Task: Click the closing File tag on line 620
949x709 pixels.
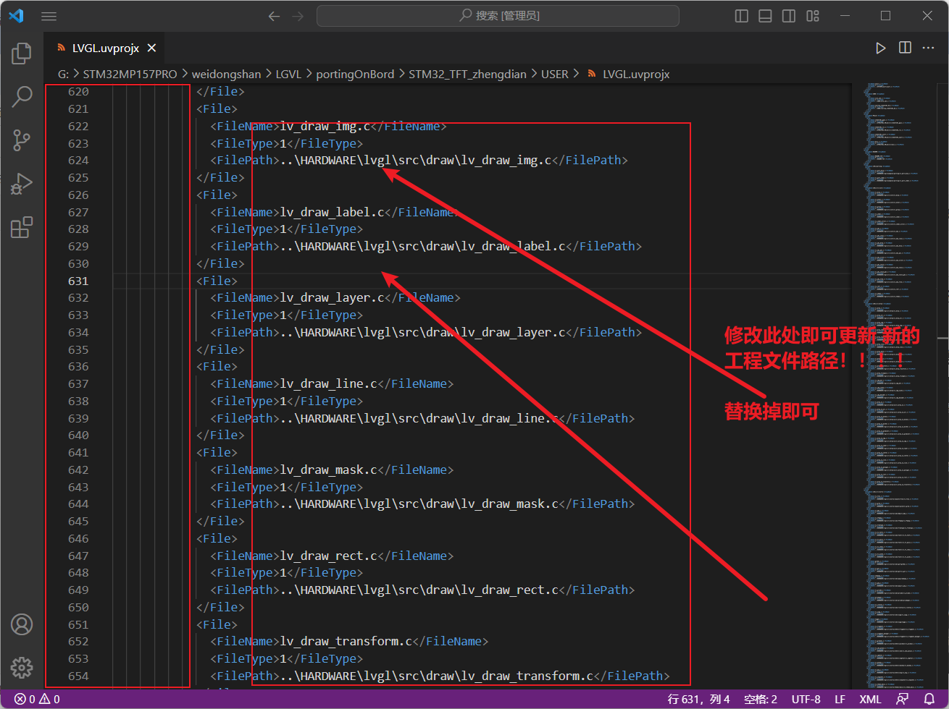Action: click(220, 92)
